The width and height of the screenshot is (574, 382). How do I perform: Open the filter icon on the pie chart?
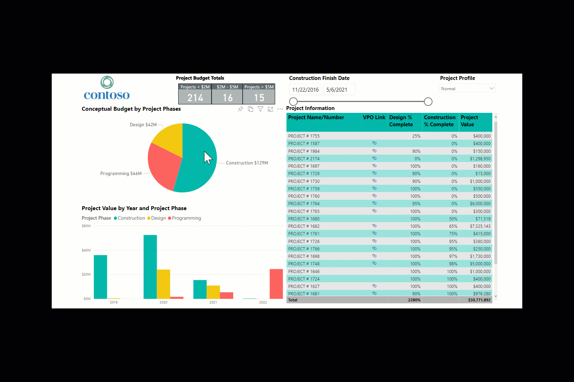tap(260, 109)
